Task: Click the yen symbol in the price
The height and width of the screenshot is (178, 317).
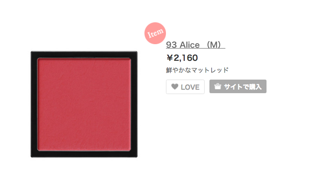Action: (x=169, y=58)
